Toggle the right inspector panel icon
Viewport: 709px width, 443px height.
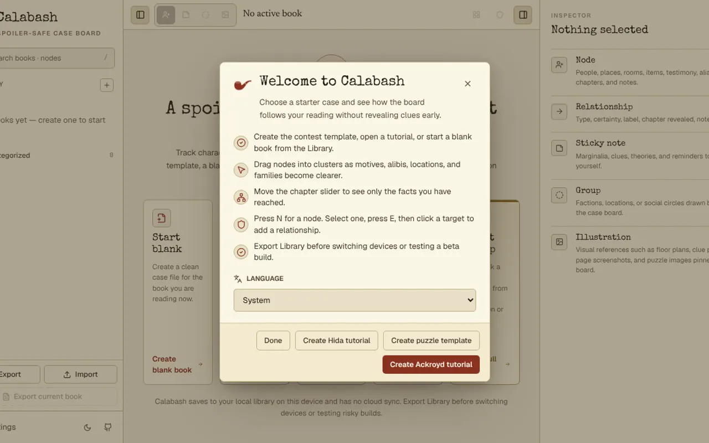(x=523, y=15)
